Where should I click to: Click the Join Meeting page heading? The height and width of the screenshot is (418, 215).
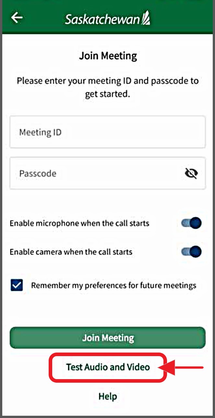click(108, 56)
